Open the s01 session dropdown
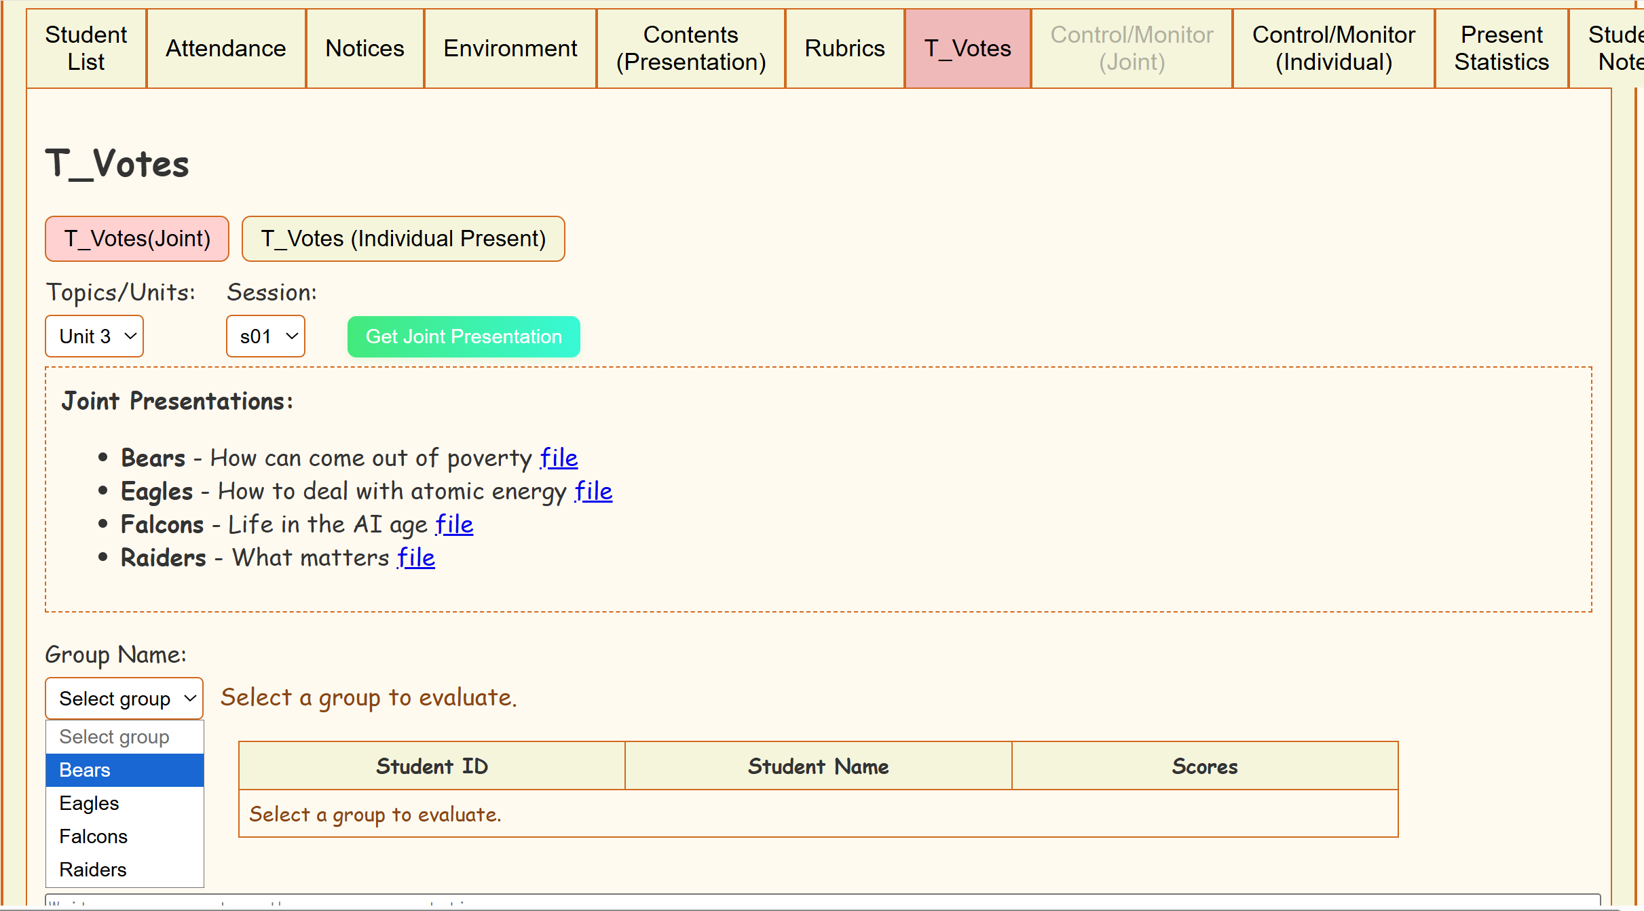1644x911 pixels. pos(265,336)
